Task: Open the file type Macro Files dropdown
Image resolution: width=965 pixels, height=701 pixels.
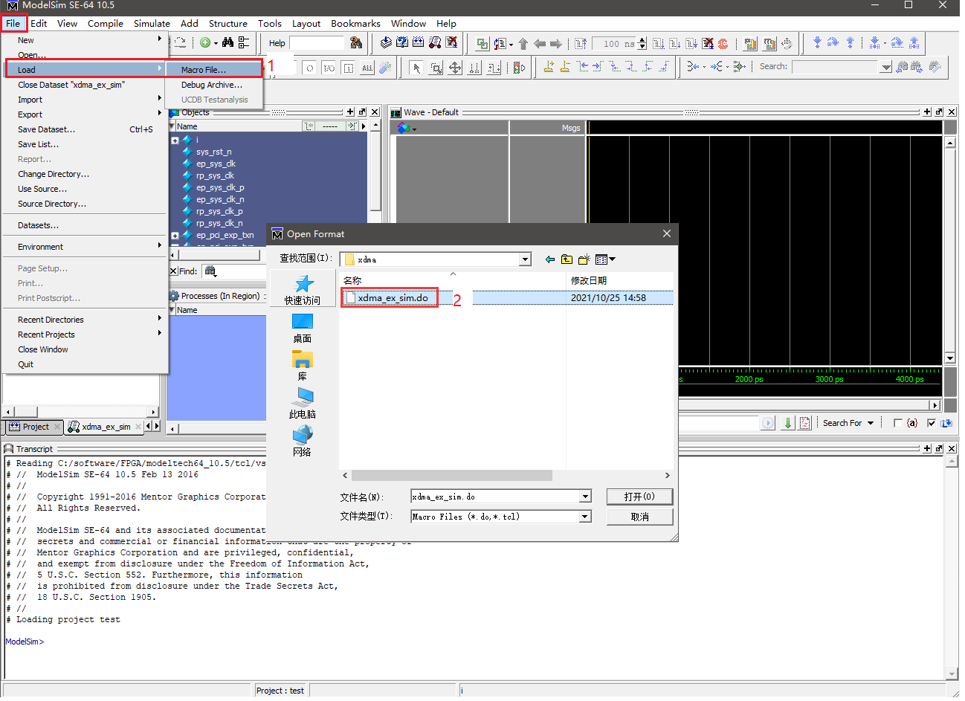Action: point(586,517)
